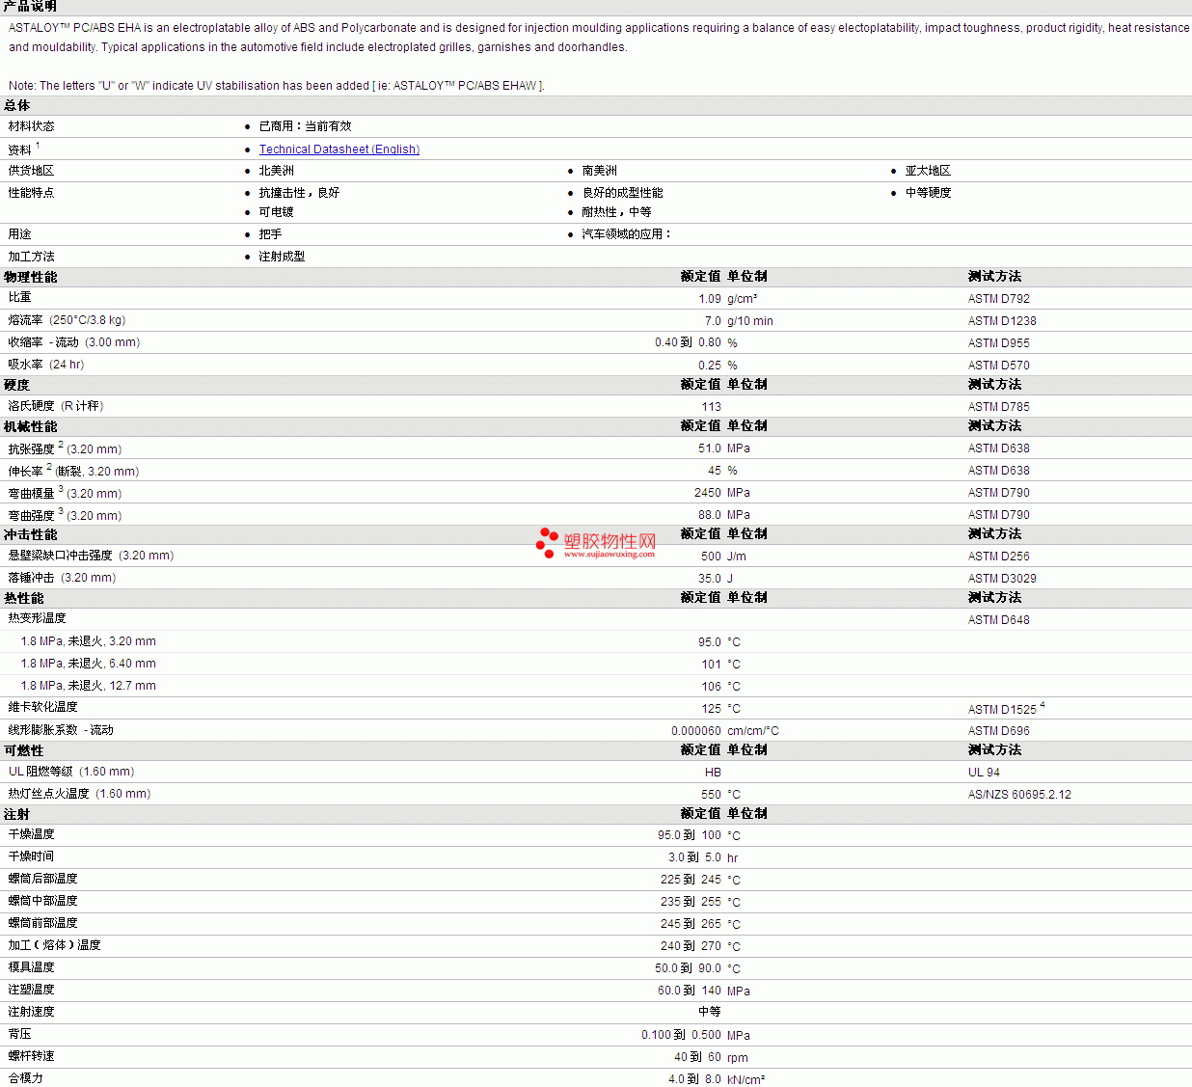Click the 机械性能 section header
The image size is (1192, 1087).
tap(31, 426)
